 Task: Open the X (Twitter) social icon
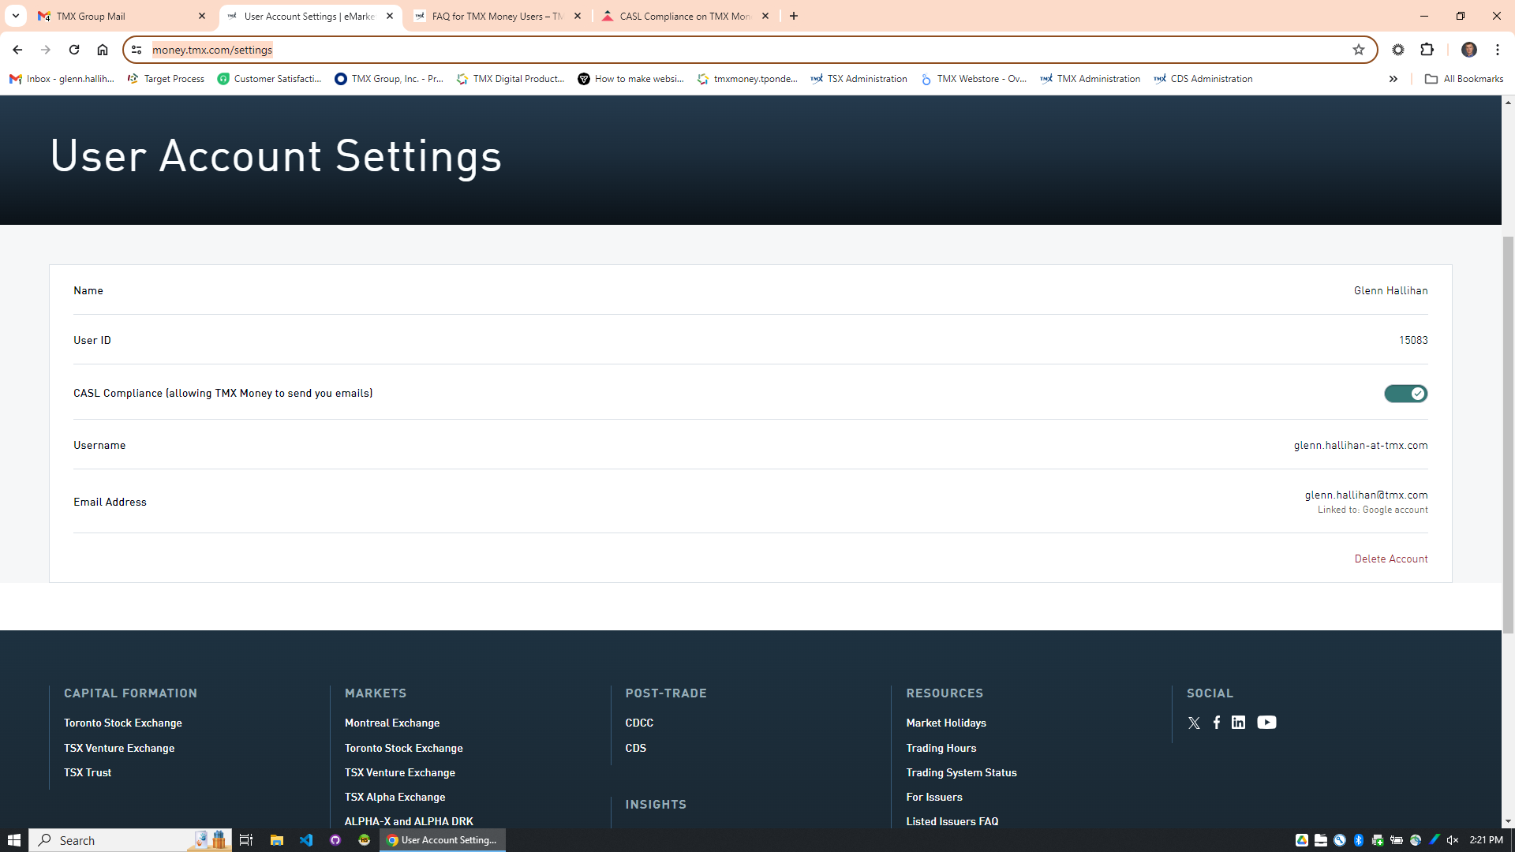[1194, 723]
